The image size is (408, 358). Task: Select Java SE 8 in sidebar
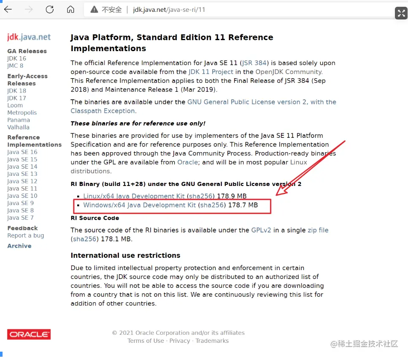[x=21, y=210]
